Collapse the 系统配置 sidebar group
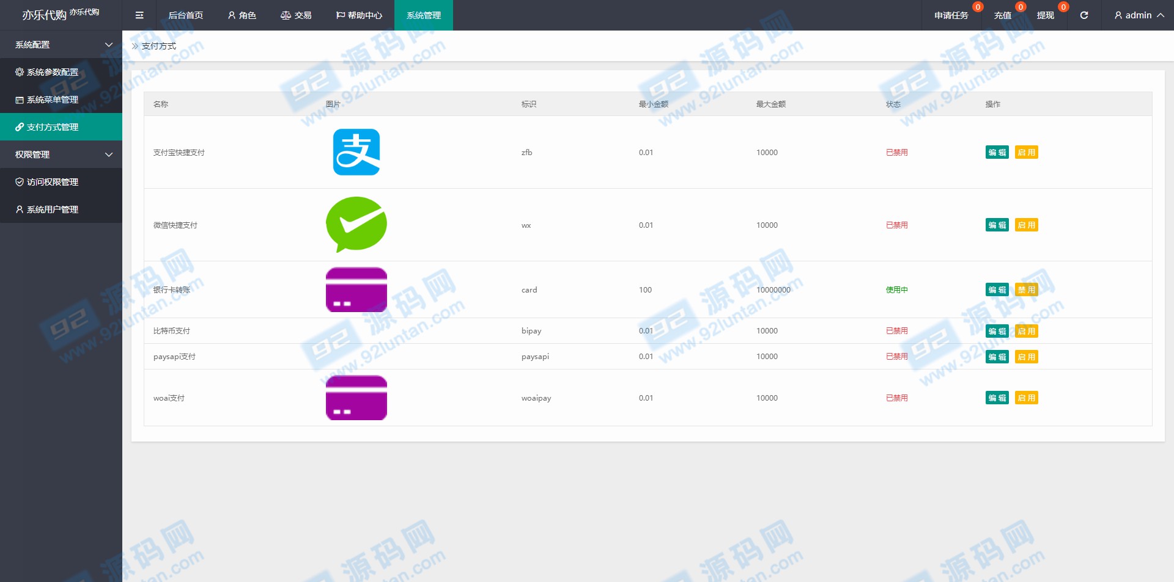This screenshot has width=1174, height=582. click(61, 45)
